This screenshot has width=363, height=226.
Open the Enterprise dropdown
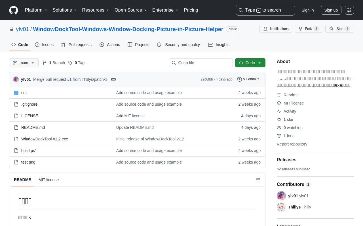(165, 10)
